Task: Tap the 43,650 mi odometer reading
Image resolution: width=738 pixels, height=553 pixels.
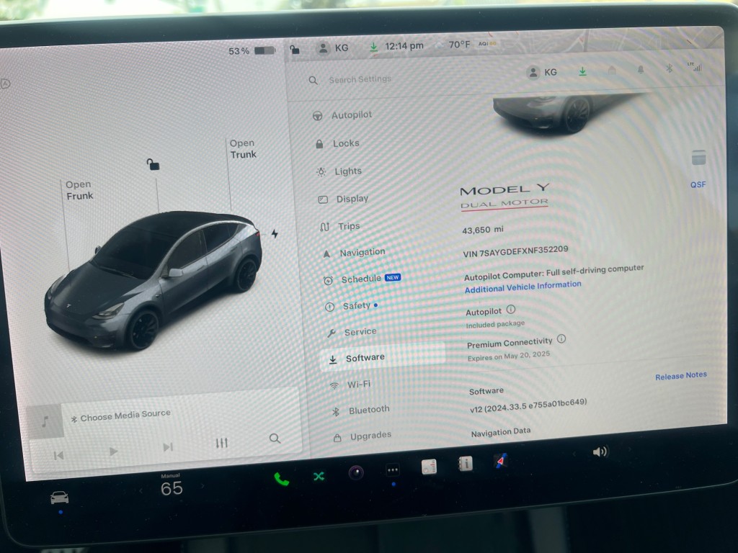Action: [x=483, y=230]
